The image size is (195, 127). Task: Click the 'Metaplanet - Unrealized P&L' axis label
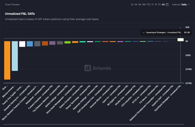click(36, 95)
